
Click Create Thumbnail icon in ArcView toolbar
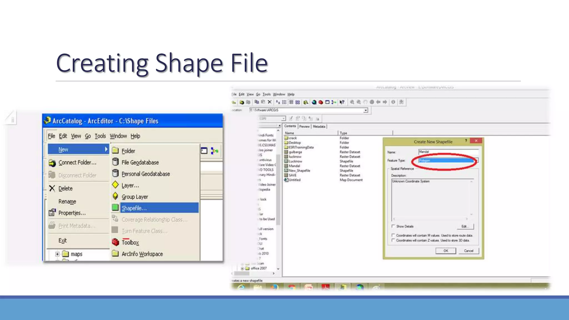tap(401, 102)
